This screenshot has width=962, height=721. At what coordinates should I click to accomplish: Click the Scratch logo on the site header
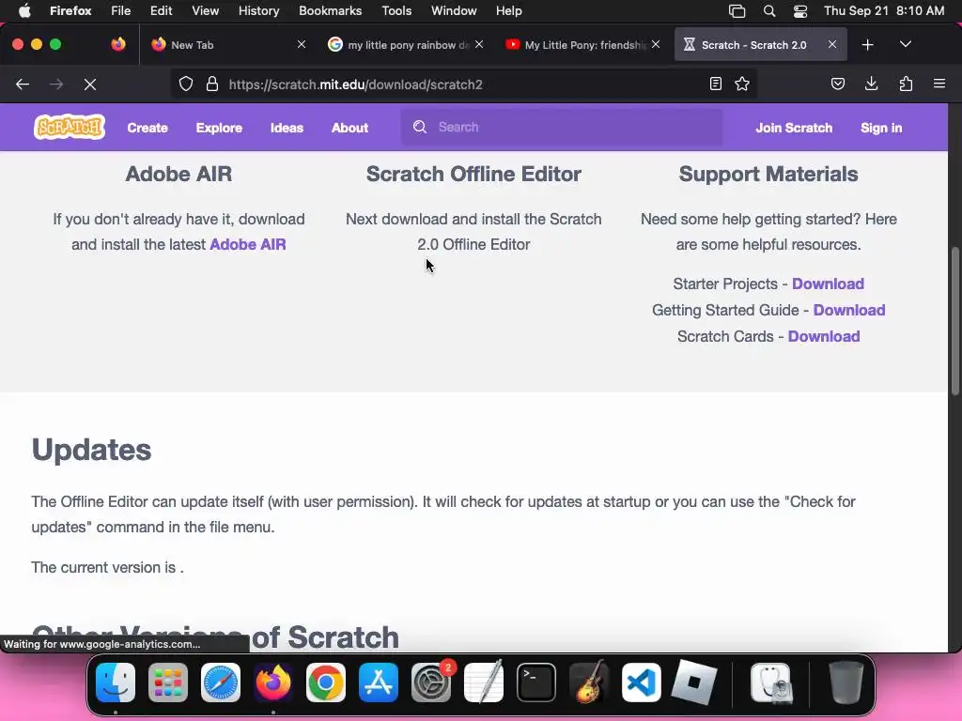pyautogui.click(x=70, y=127)
